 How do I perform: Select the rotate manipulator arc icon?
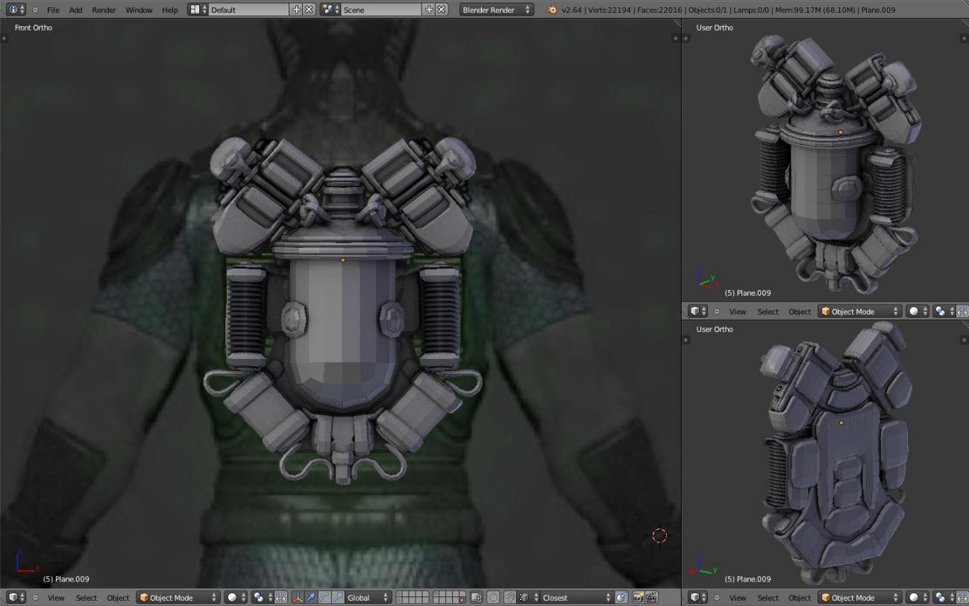[324, 598]
